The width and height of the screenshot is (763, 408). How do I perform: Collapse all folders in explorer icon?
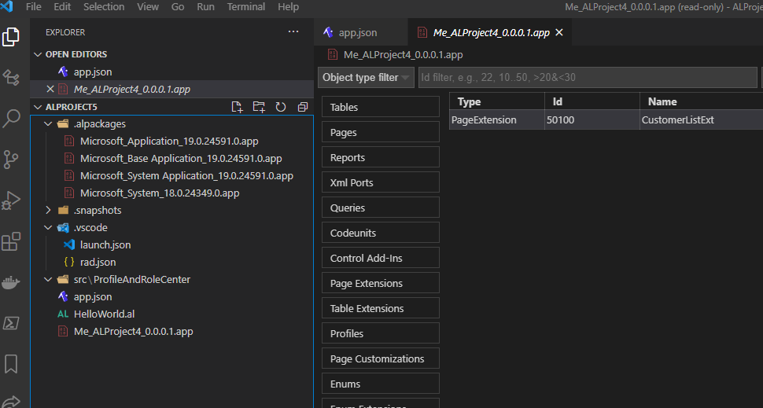pyautogui.click(x=303, y=107)
